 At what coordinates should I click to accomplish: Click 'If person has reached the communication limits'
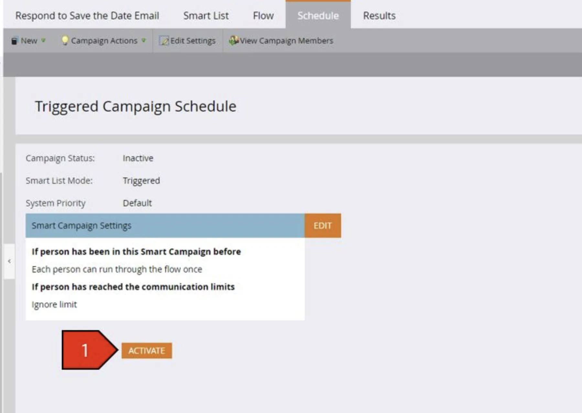(x=133, y=287)
